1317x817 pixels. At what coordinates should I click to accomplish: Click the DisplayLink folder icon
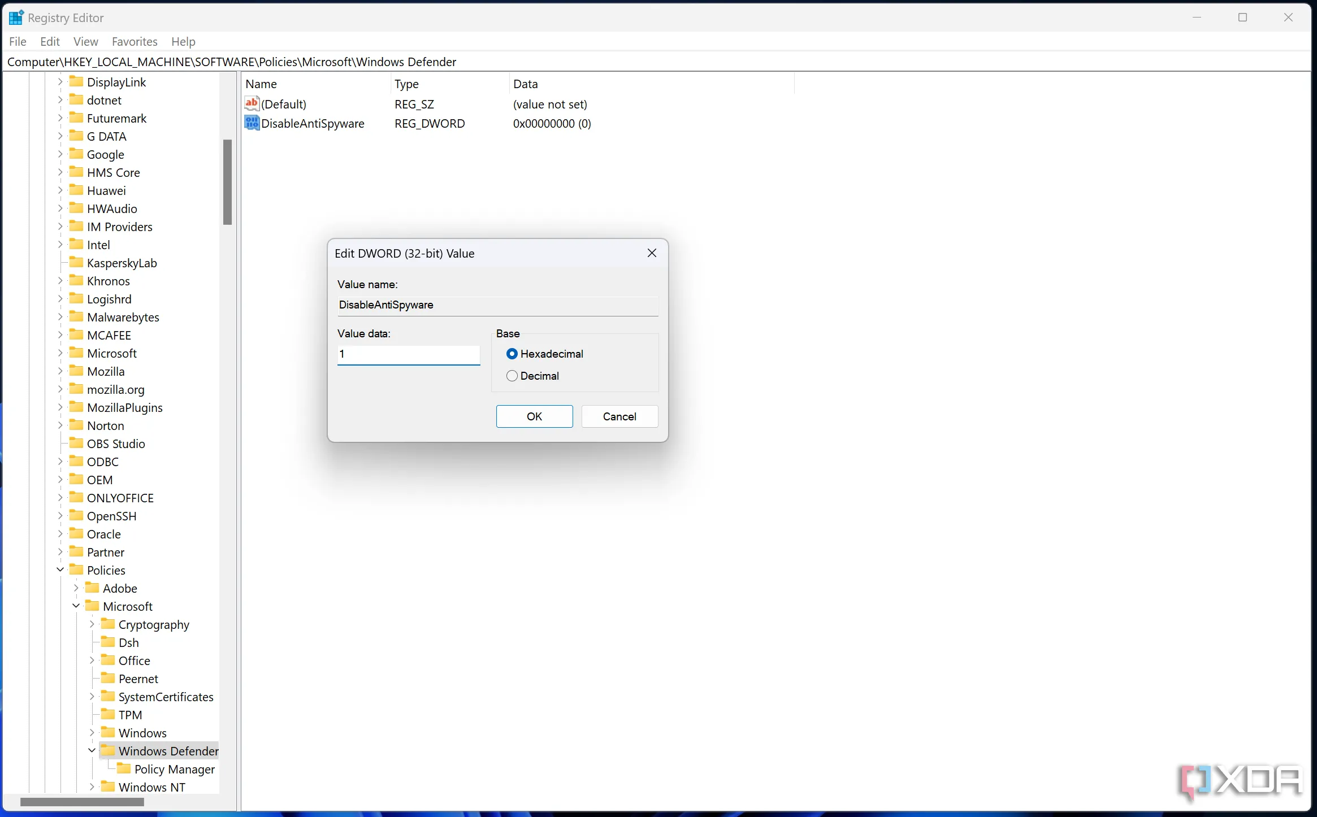(x=76, y=81)
